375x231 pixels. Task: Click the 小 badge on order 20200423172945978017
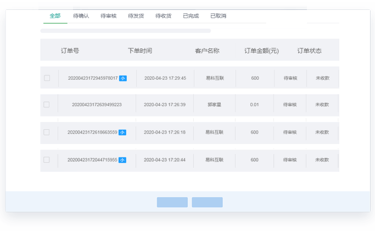pos(122,78)
